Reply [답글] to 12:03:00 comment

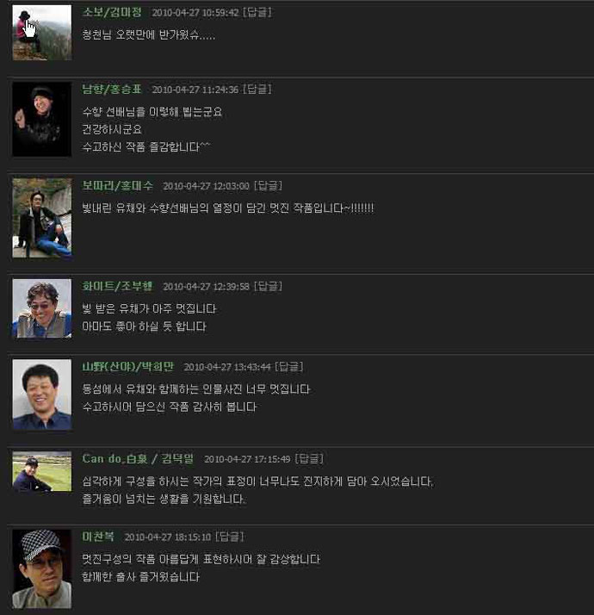coord(269,185)
